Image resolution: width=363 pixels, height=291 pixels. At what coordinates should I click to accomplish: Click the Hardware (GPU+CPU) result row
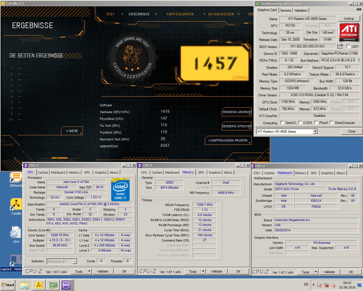tap(135, 112)
